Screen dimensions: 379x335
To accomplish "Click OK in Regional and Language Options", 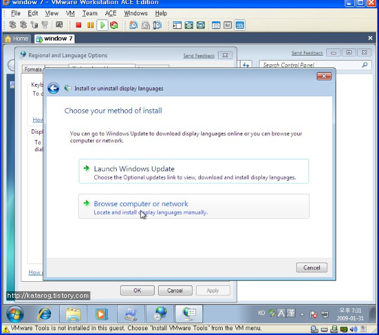I will (x=137, y=290).
